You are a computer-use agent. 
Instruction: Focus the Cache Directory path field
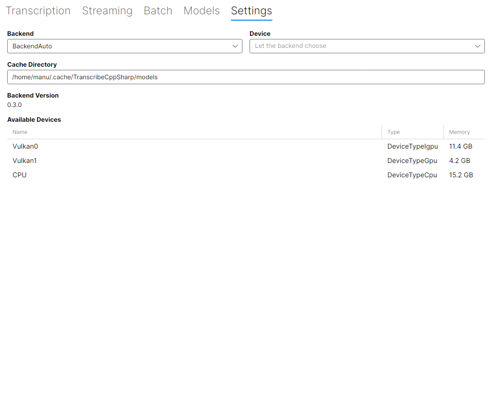point(246,77)
